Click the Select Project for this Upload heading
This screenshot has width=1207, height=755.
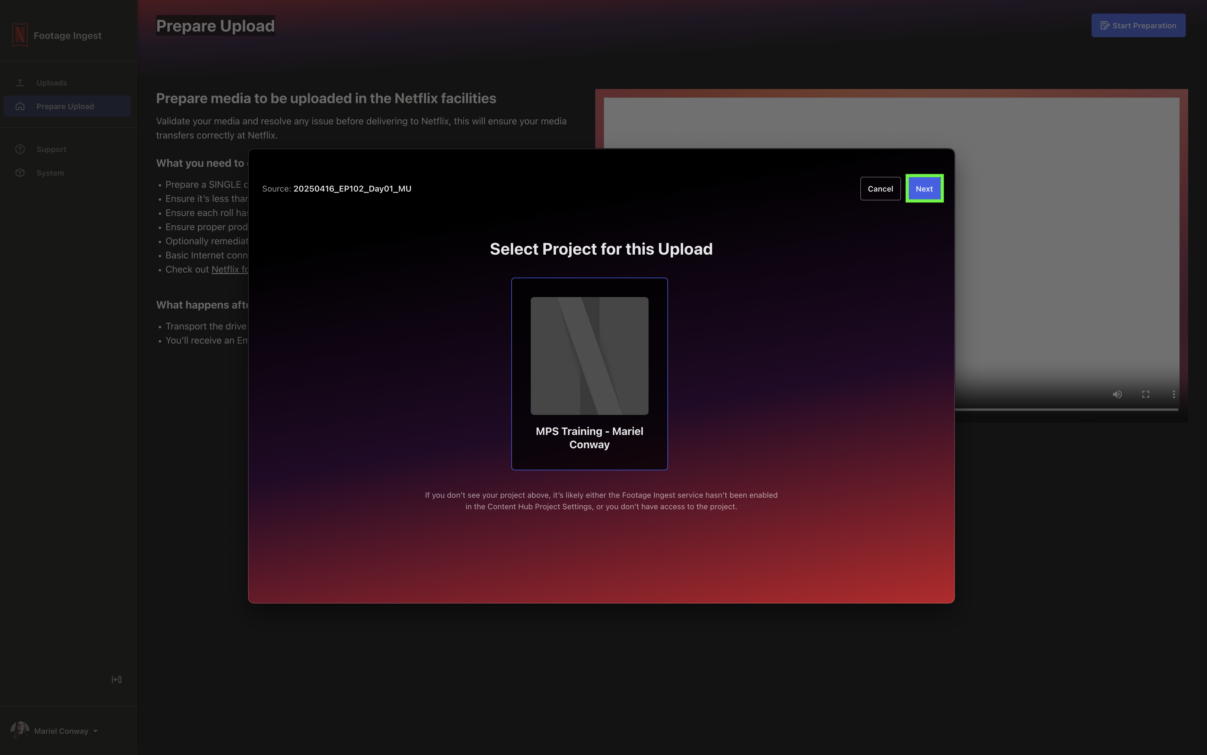point(601,249)
